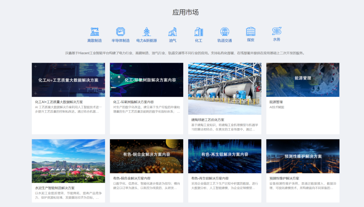Click the 煤炭 mine cart icon
Image resolution: width=364 pixels, height=207 pixels.
[x=250, y=31]
